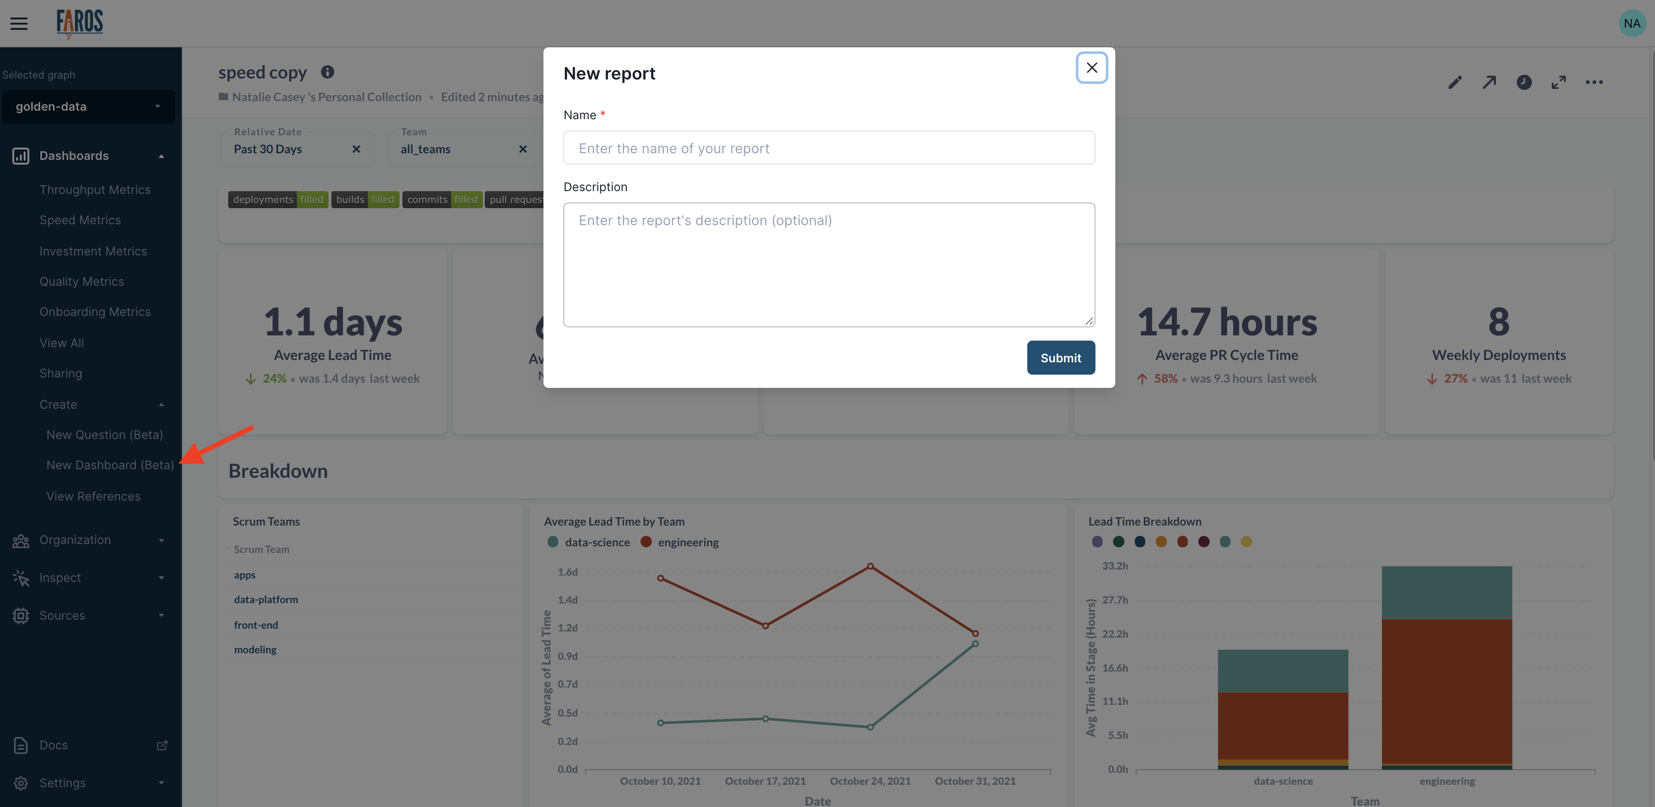
Task: Open the clock history icon
Action: [1524, 82]
